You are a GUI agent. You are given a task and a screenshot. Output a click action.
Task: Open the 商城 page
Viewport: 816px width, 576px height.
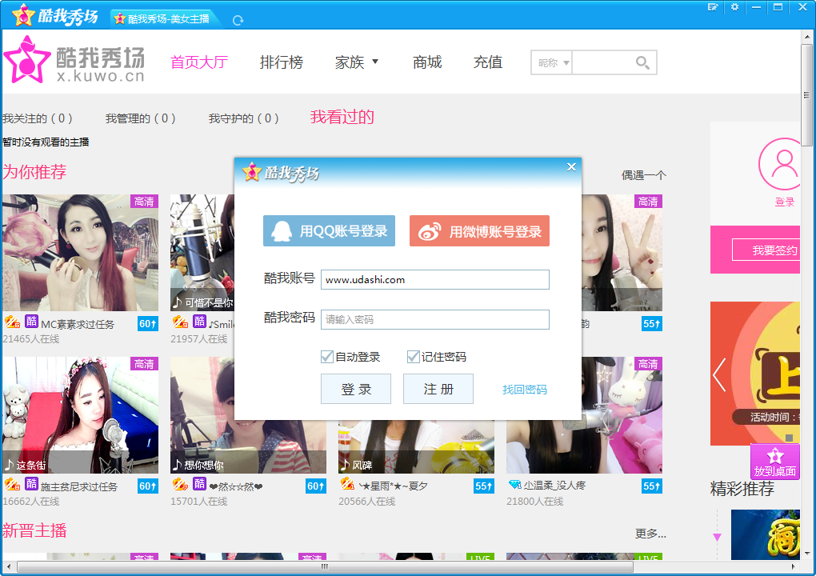[x=427, y=62]
